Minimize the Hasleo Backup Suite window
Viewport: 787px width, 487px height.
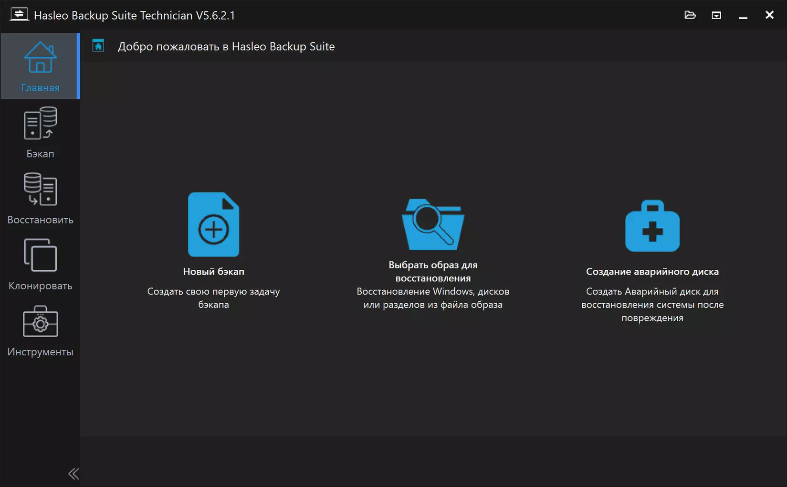click(743, 15)
